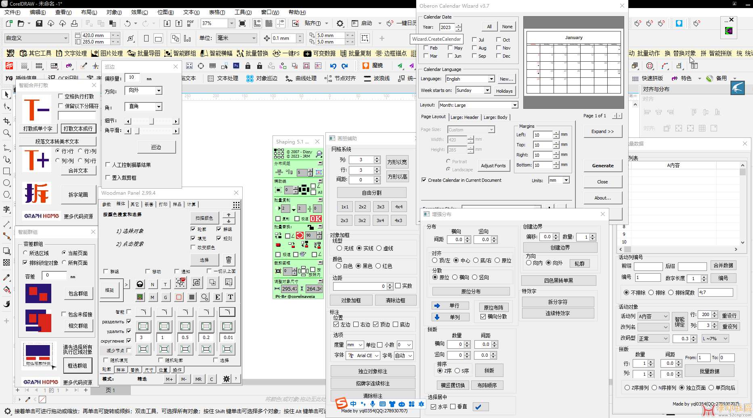
Task: Click the Save floppy disk icon
Action: (x=39, y=23)
